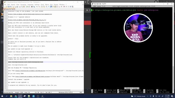The height and width of the screenshot is (98, 175).
Task: Click the Paste icon in Notepad++
Action: (x=24, y=7)
